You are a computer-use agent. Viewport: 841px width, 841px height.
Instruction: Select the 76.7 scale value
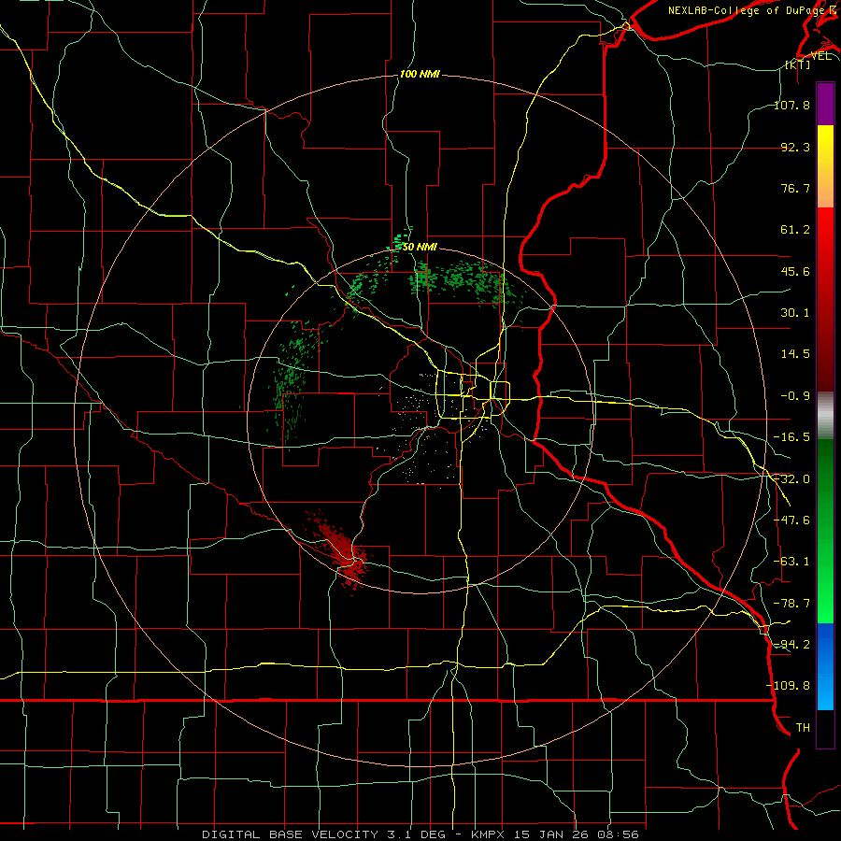pyautogui.click(x=795, y=188)
